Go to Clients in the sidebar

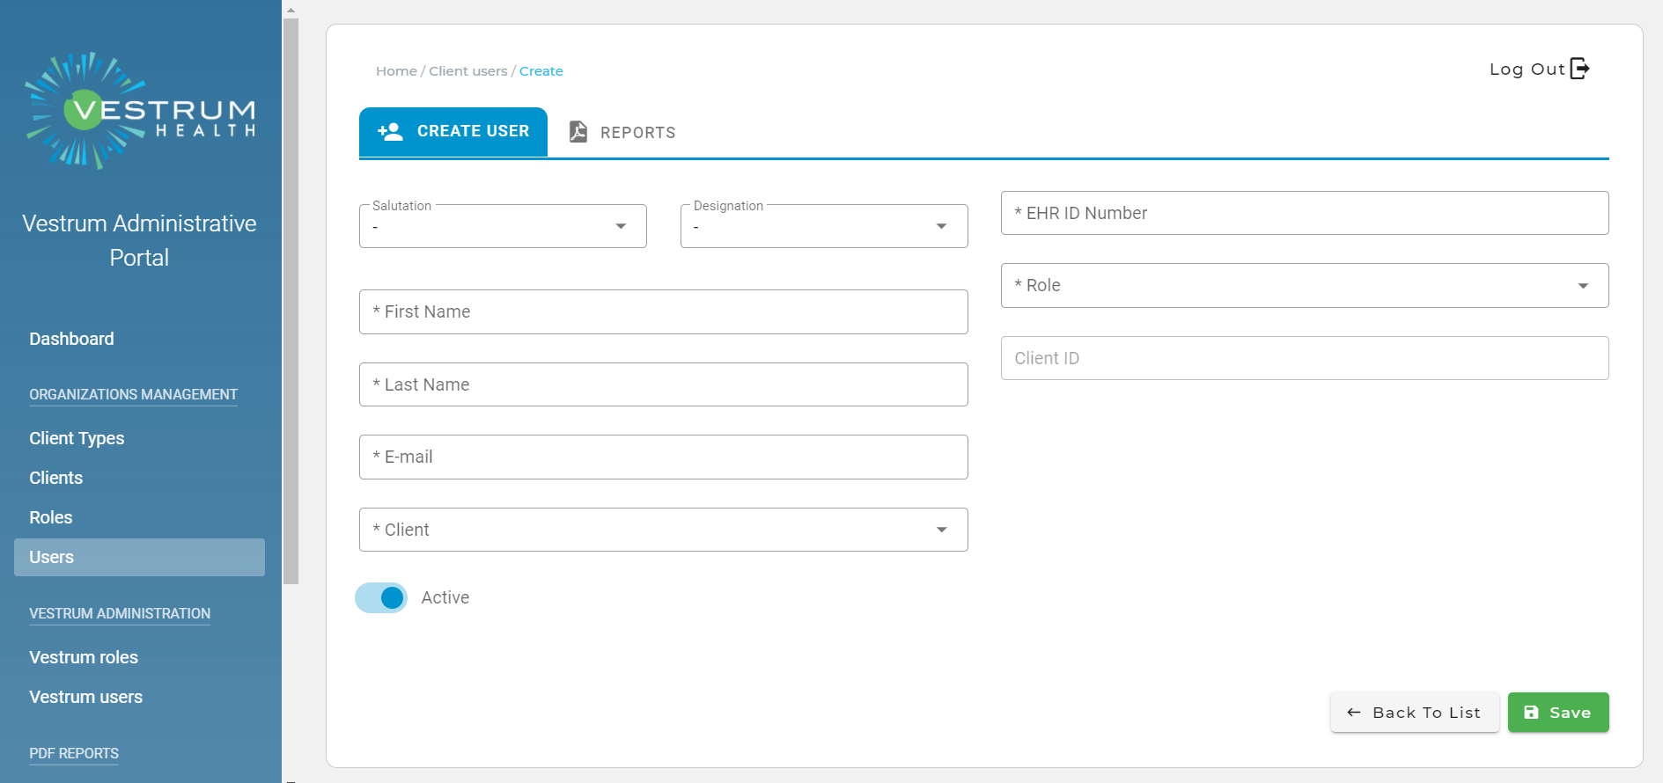point(55,478)
